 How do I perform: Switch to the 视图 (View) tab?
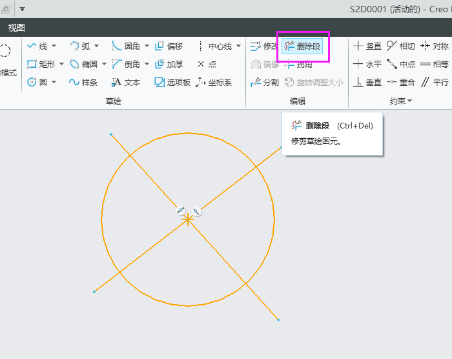point(16,28)
